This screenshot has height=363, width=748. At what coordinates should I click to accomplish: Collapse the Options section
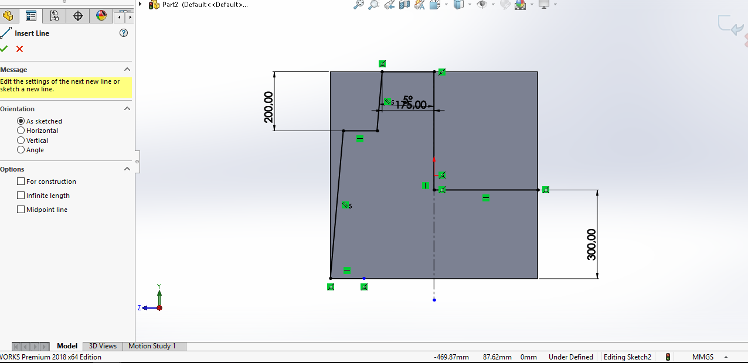[x=127, y=169]
